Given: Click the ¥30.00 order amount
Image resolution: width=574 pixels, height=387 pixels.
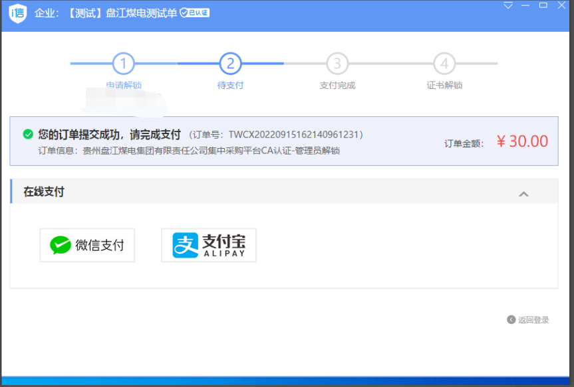Looking at the screenshot, I should click(522, 141).
